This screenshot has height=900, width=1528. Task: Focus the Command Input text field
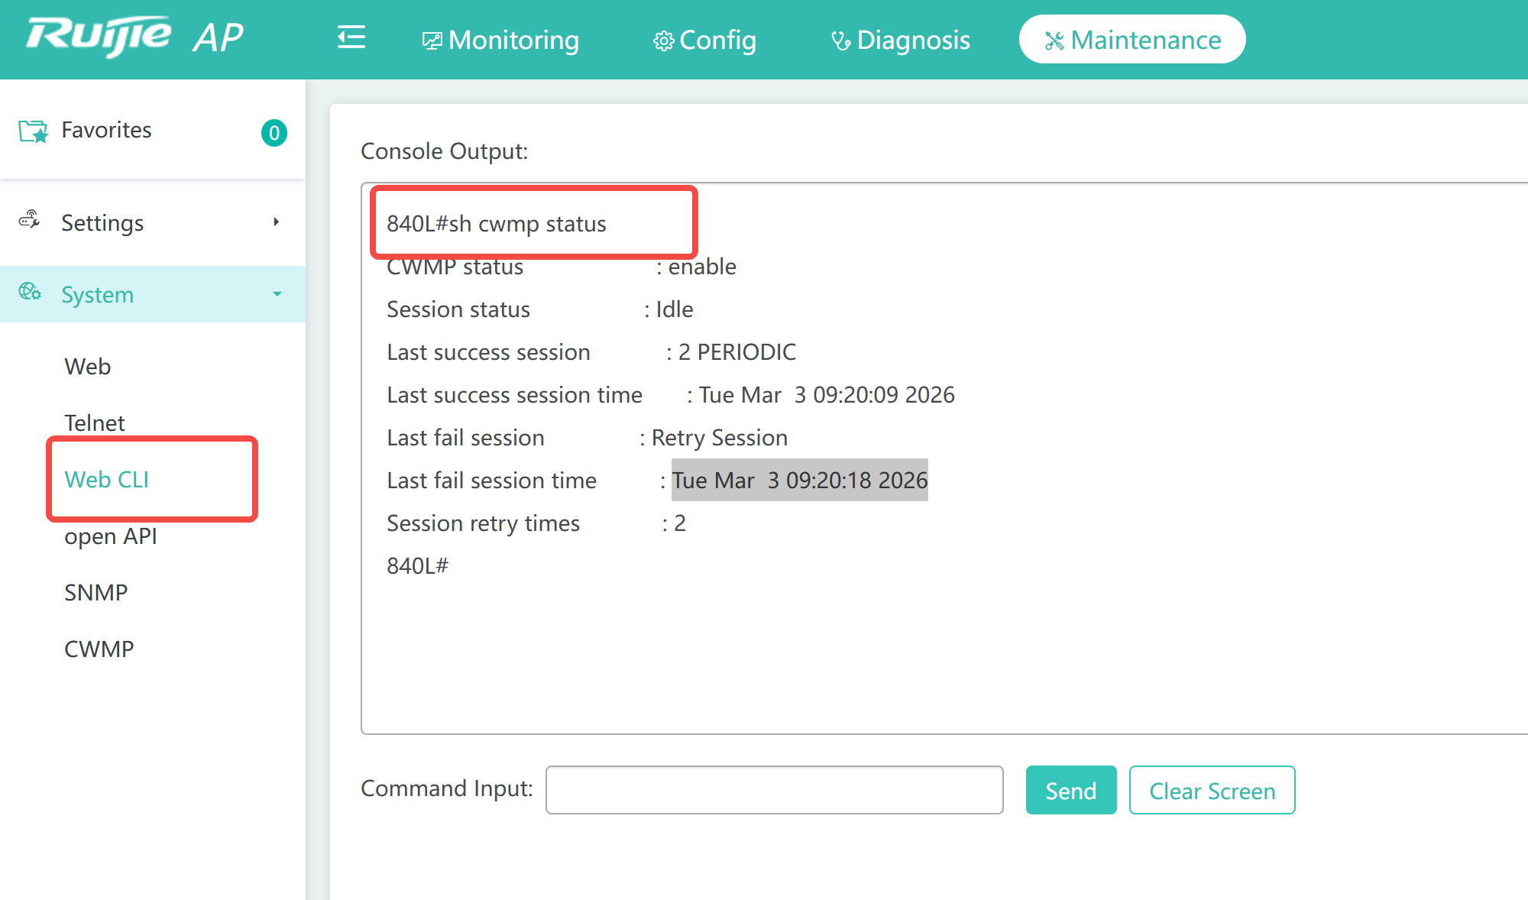point(774,790)
